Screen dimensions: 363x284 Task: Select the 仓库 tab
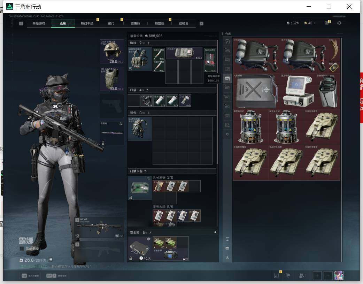click(x=63, y=23)
